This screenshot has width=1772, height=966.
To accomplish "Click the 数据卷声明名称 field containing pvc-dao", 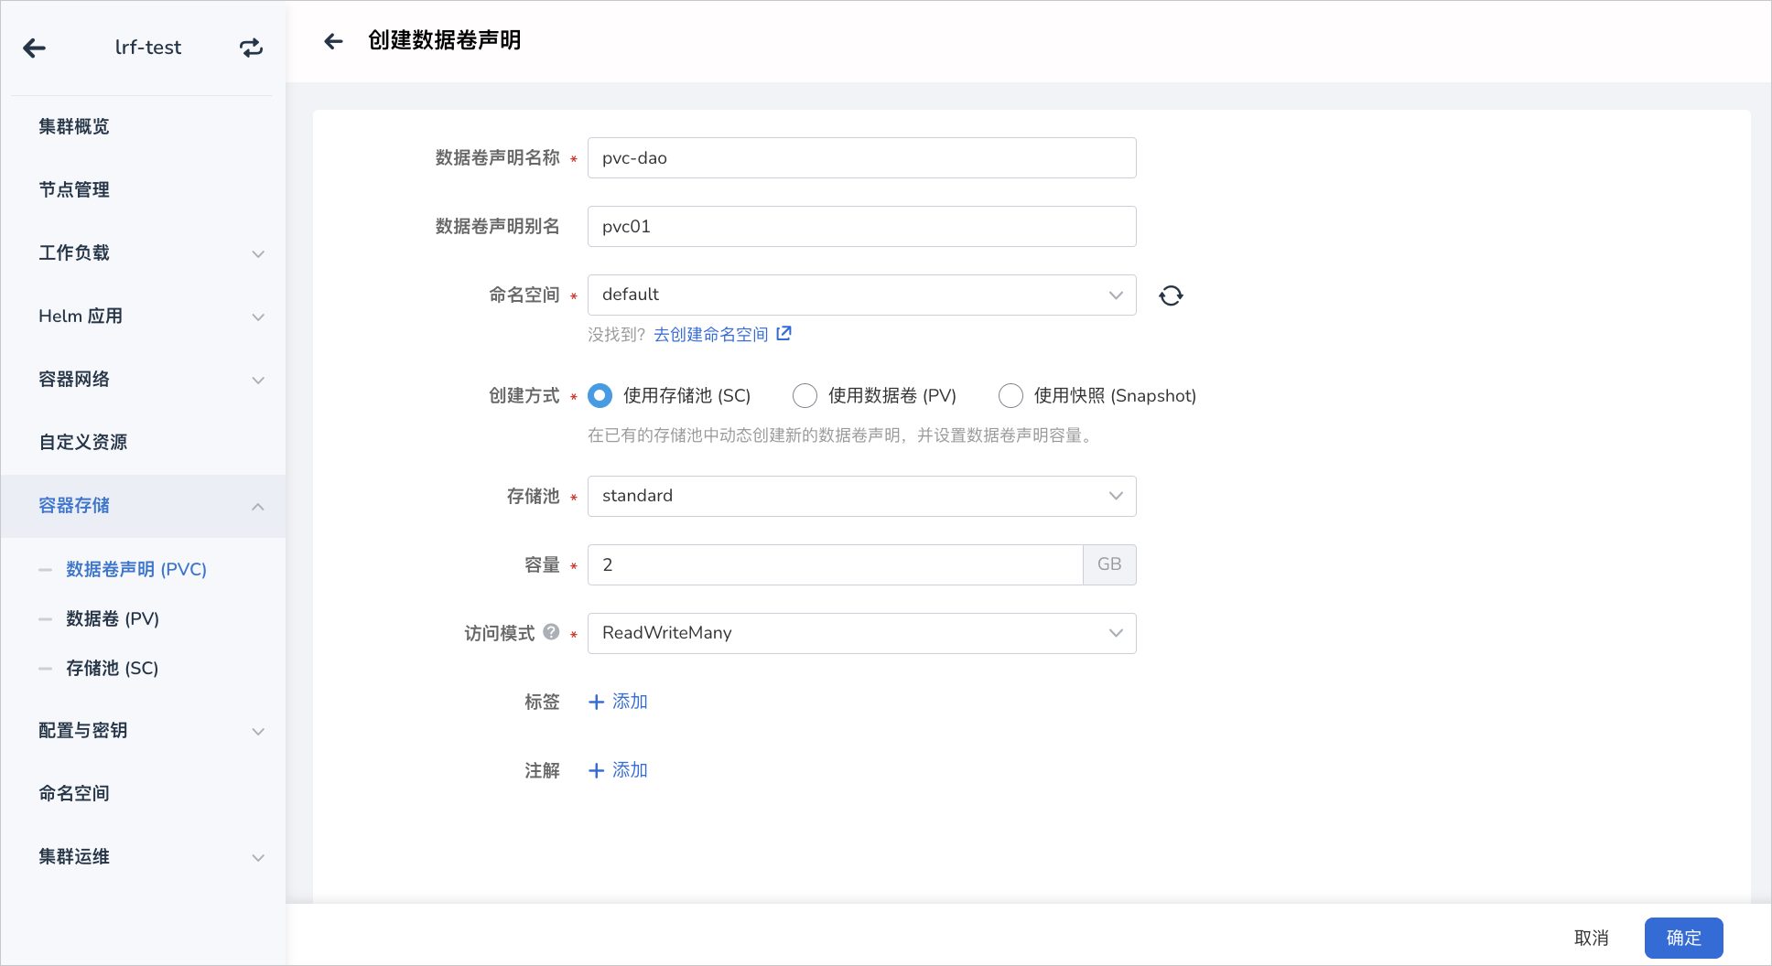I will (x=861, y=157).
